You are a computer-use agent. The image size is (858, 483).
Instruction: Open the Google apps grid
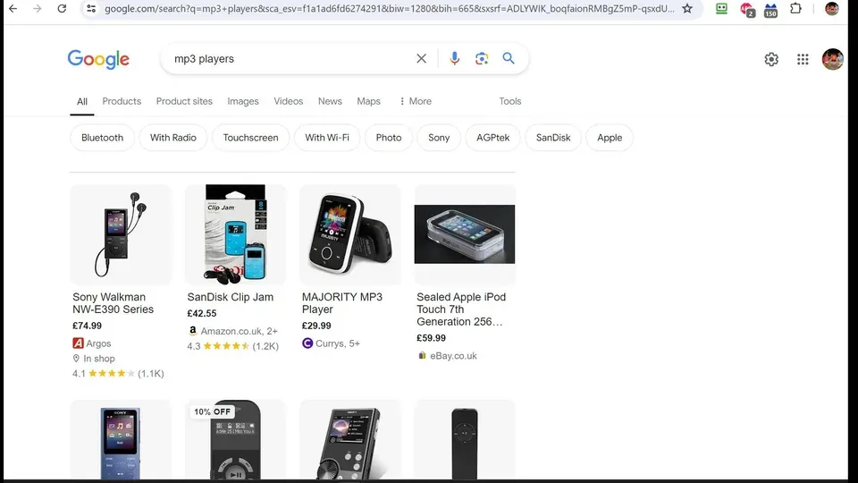pos(803,59)
